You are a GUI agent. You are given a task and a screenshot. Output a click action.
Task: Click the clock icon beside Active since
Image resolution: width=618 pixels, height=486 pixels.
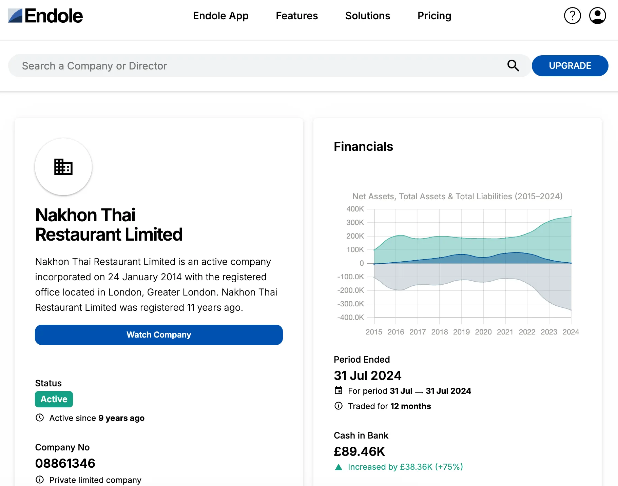click(40, 418)
